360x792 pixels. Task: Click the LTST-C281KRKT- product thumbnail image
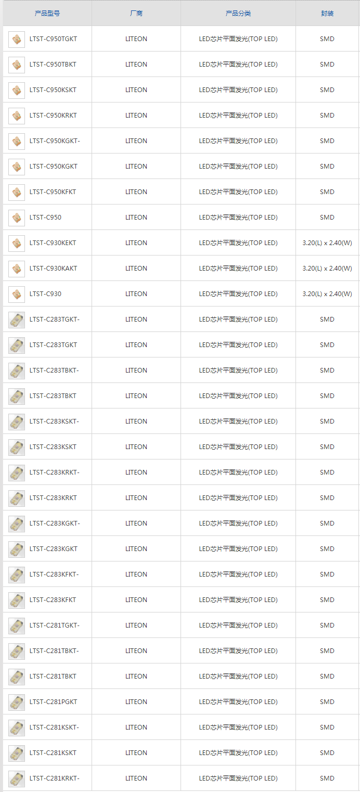click(16, 778)
